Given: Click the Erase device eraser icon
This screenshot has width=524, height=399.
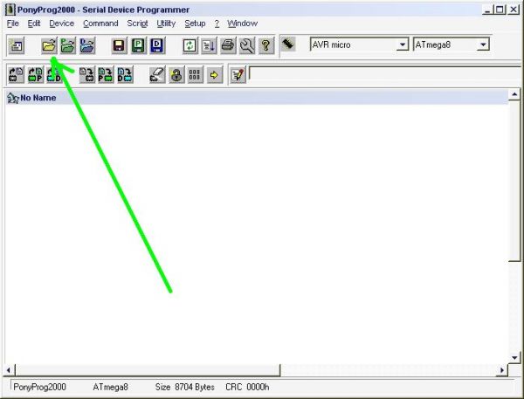Looking at the screenshot, I should click(x=157, y=75).
